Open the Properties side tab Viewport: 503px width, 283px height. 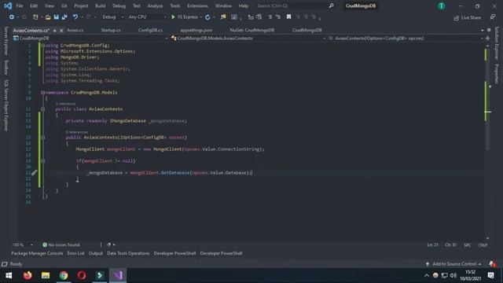(497, 74)
